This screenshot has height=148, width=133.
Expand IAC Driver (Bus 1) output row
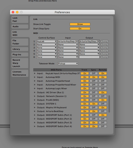(x=35, y=92)
